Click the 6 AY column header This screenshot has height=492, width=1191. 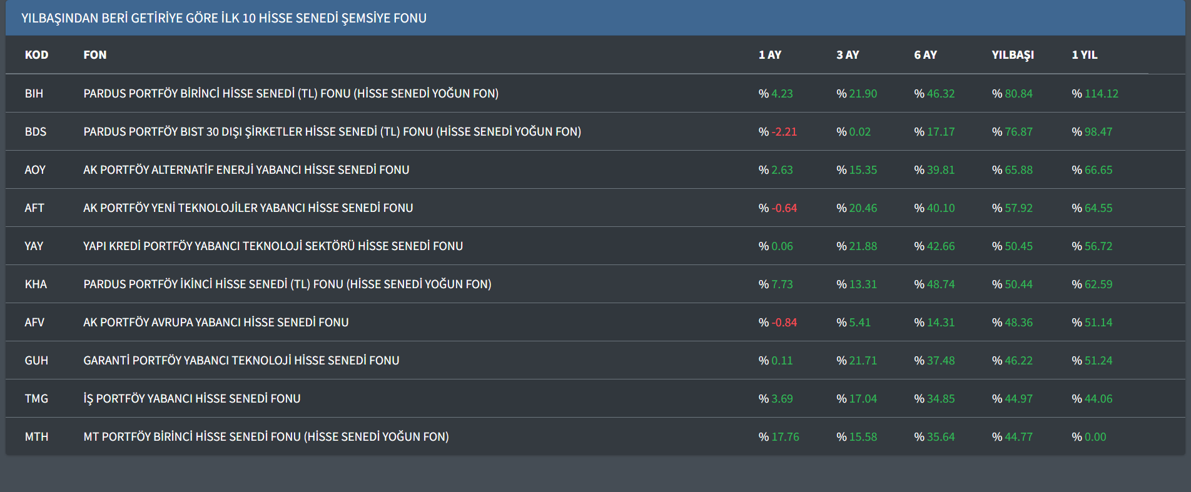925,55
